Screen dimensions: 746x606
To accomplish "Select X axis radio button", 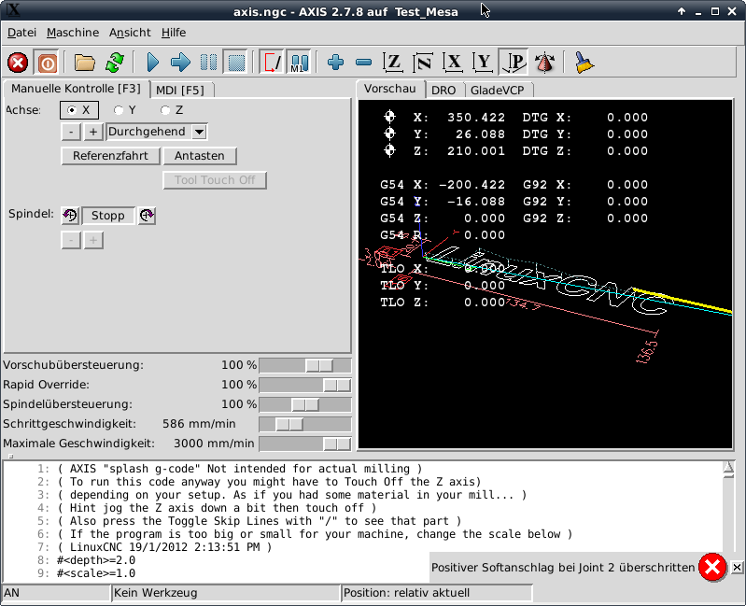I will click(x=79, y=110).
